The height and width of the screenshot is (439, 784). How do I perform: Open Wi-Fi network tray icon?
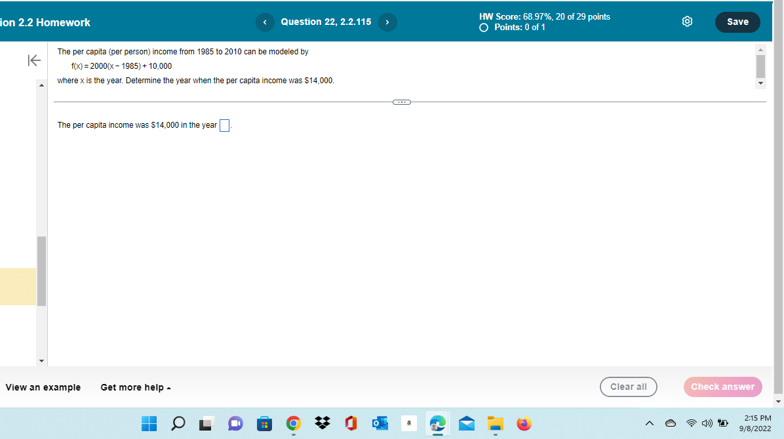(x=692, y=423)
